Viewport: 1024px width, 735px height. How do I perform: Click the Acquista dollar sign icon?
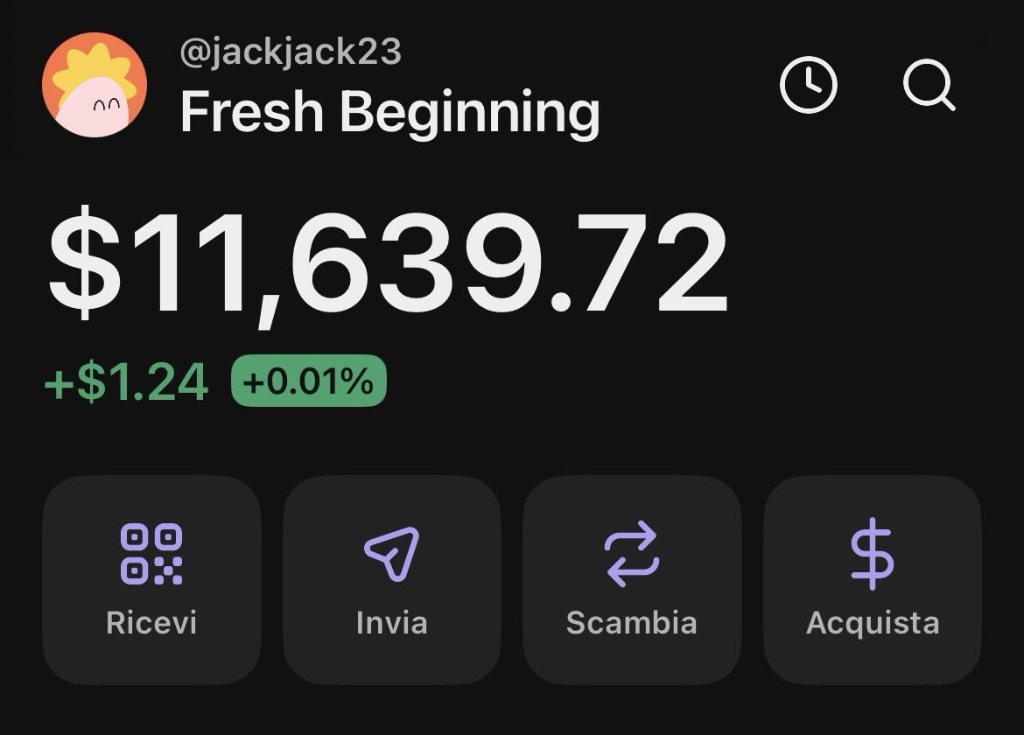(872, 554)
